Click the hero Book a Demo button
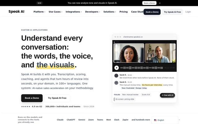198x124 pixels. (x=32, y=98)
